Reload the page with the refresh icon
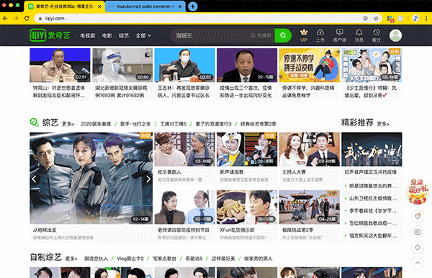The width and height of the screenshot is (432, 278). (27, 19)
